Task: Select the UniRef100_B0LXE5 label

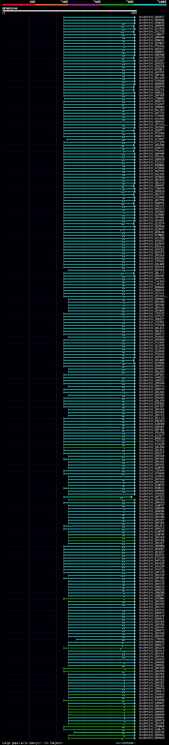Action: [151, 110]
